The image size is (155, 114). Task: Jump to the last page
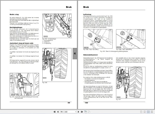[82, 112]
